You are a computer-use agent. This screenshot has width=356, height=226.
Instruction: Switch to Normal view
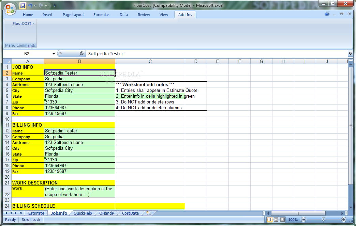(270, 220)
